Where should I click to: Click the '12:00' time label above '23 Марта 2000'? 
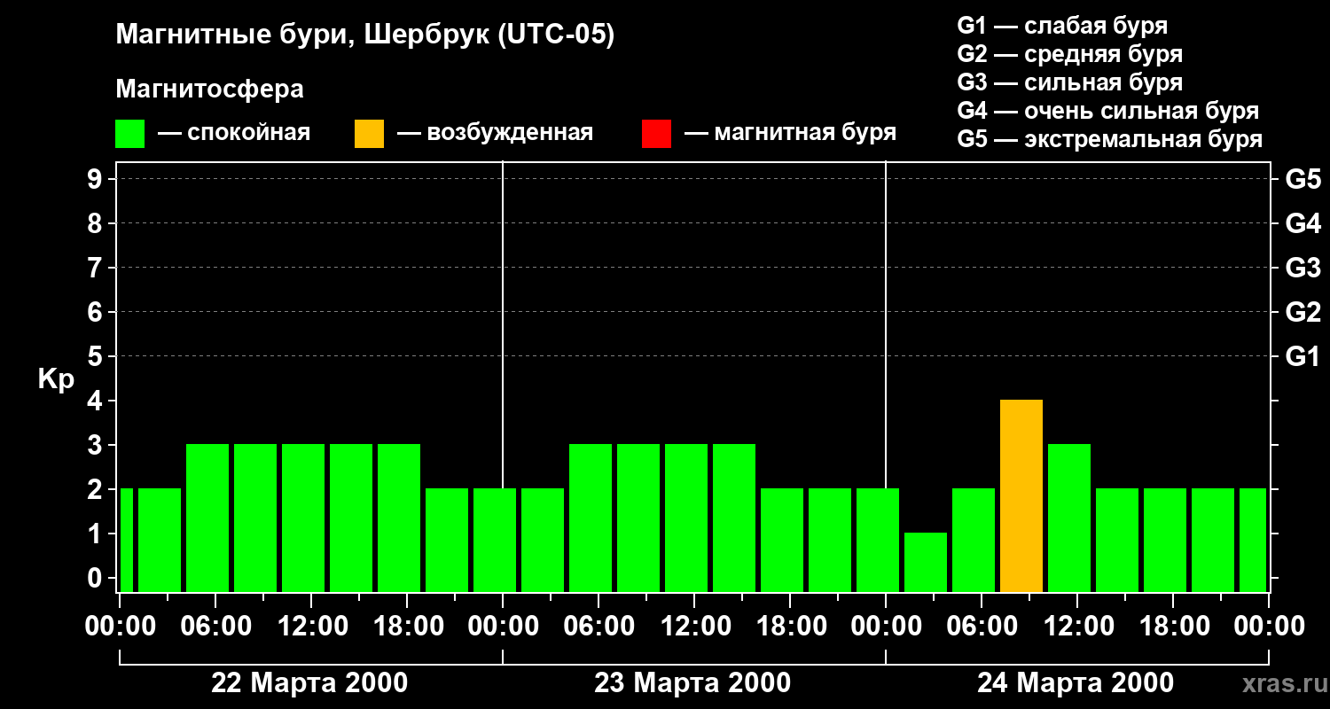tap(695, 627)
